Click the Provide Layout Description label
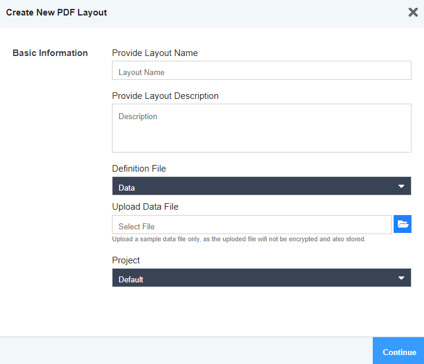The image size is (424, 364). tap(165, 96)
